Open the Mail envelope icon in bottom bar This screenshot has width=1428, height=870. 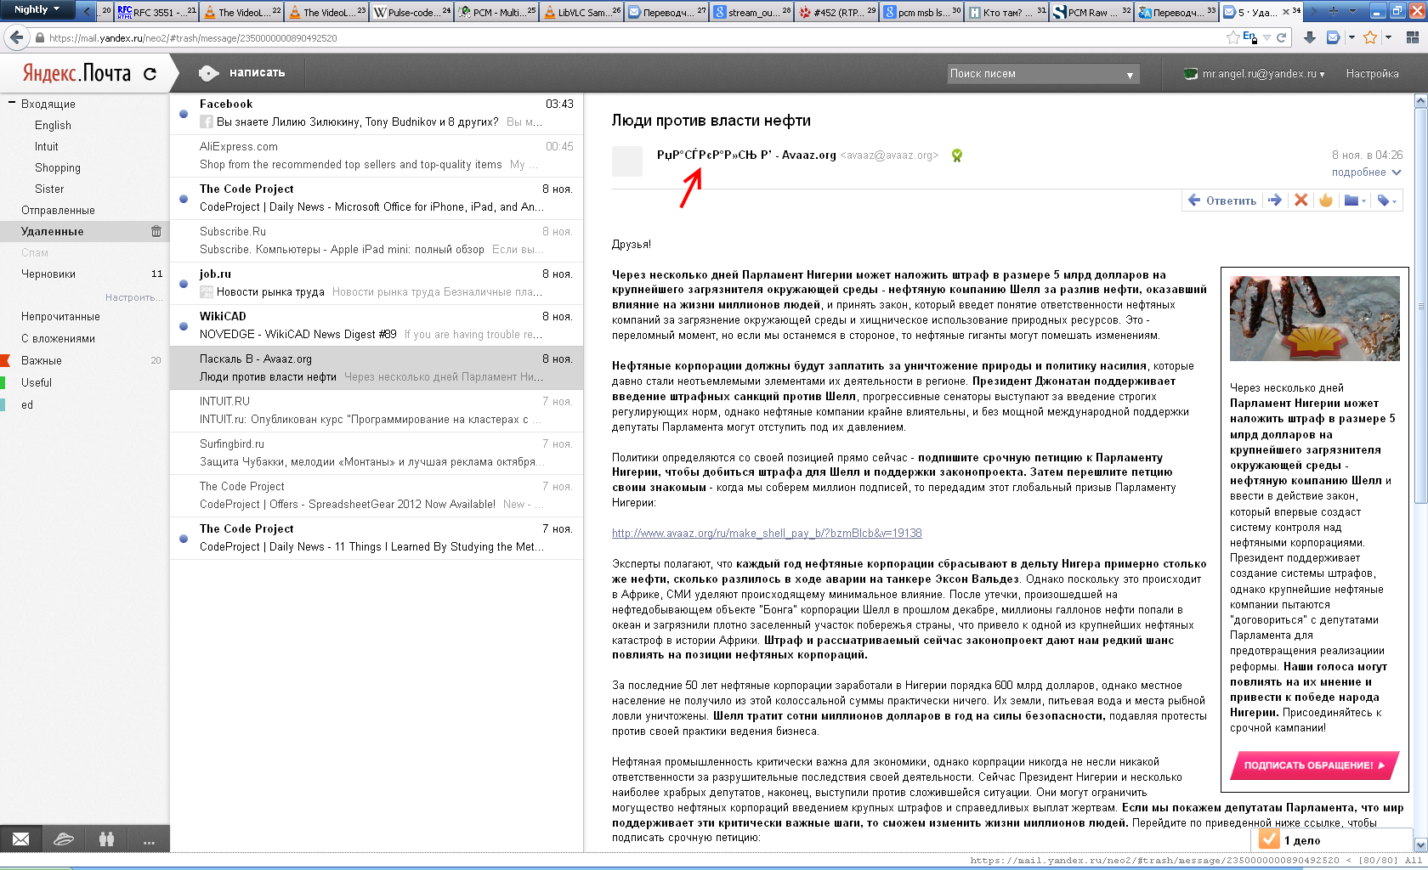[21, 839]
